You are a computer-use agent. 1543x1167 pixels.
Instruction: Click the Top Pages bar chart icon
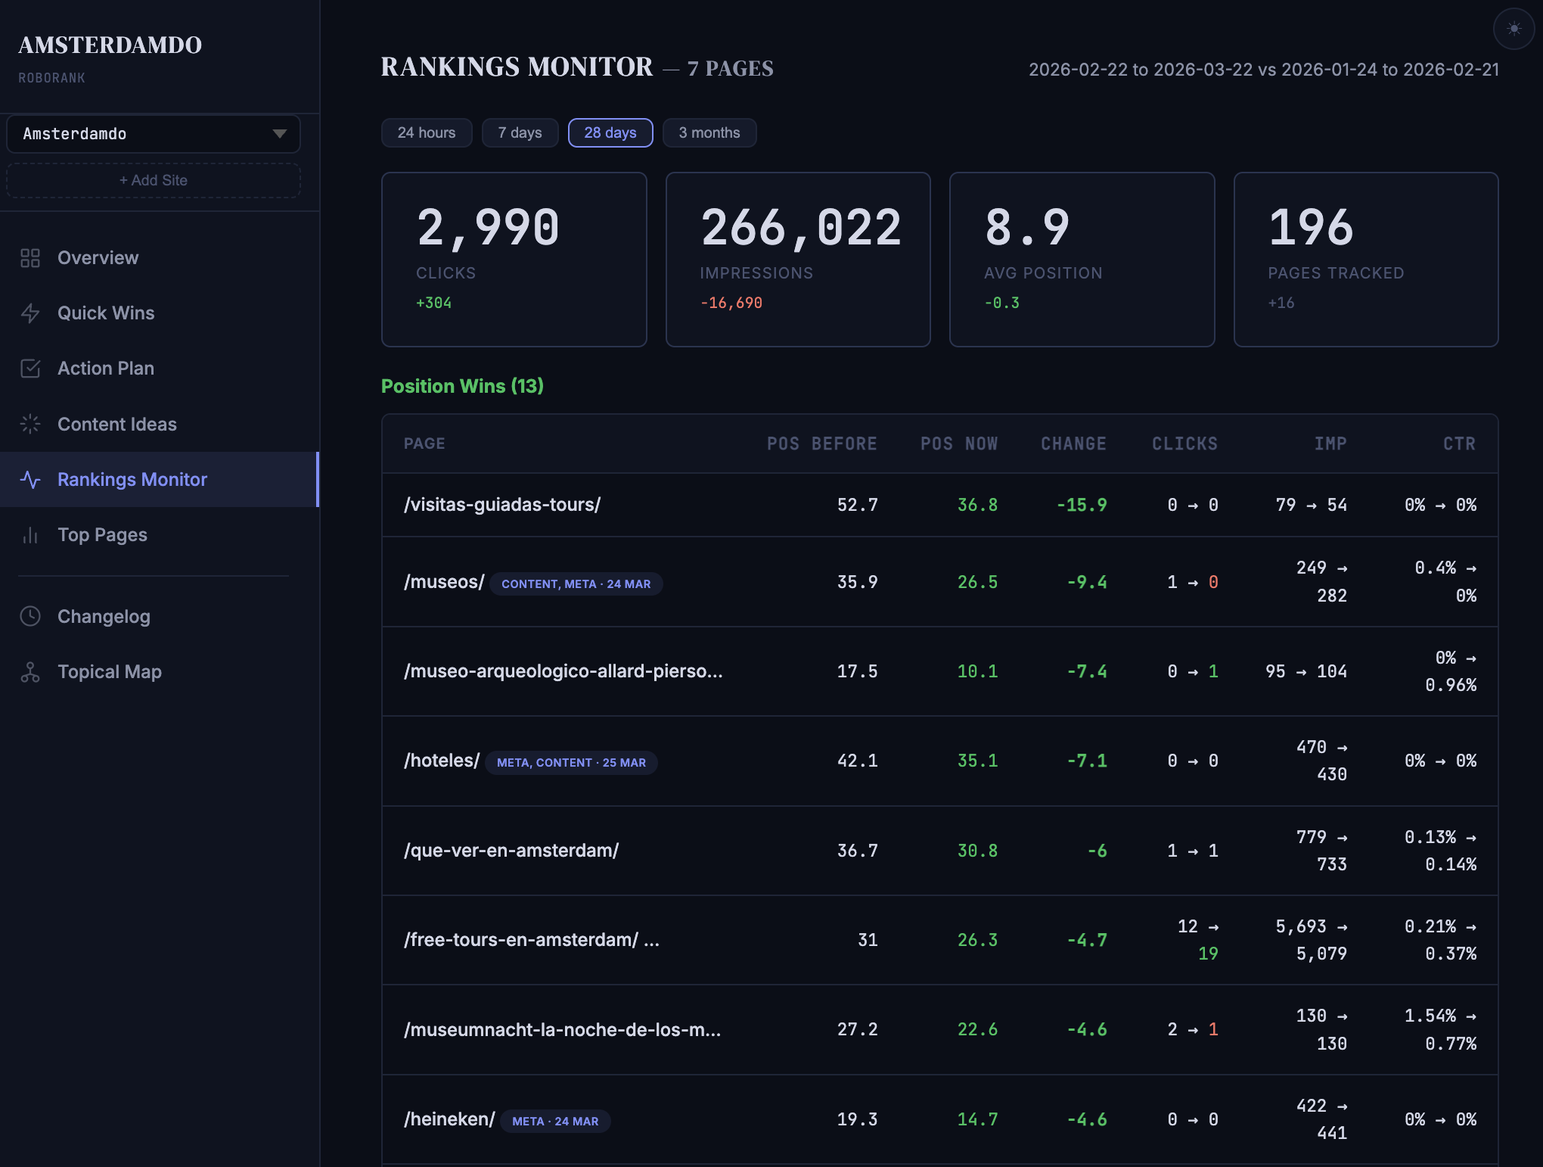click(31, 534)
